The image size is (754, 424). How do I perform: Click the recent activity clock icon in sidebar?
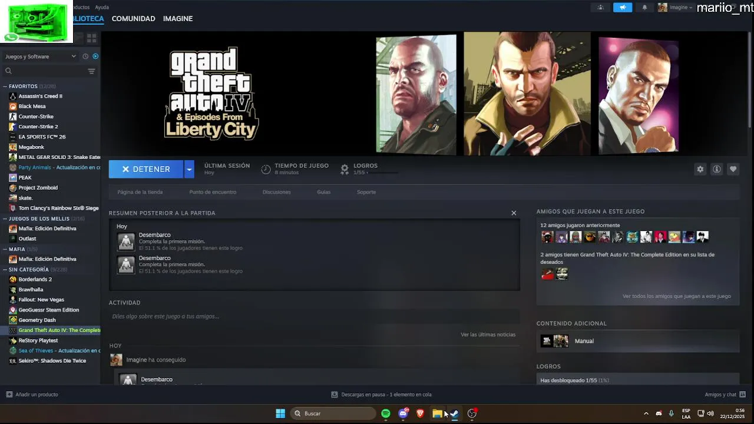click(x=85, y=57)
